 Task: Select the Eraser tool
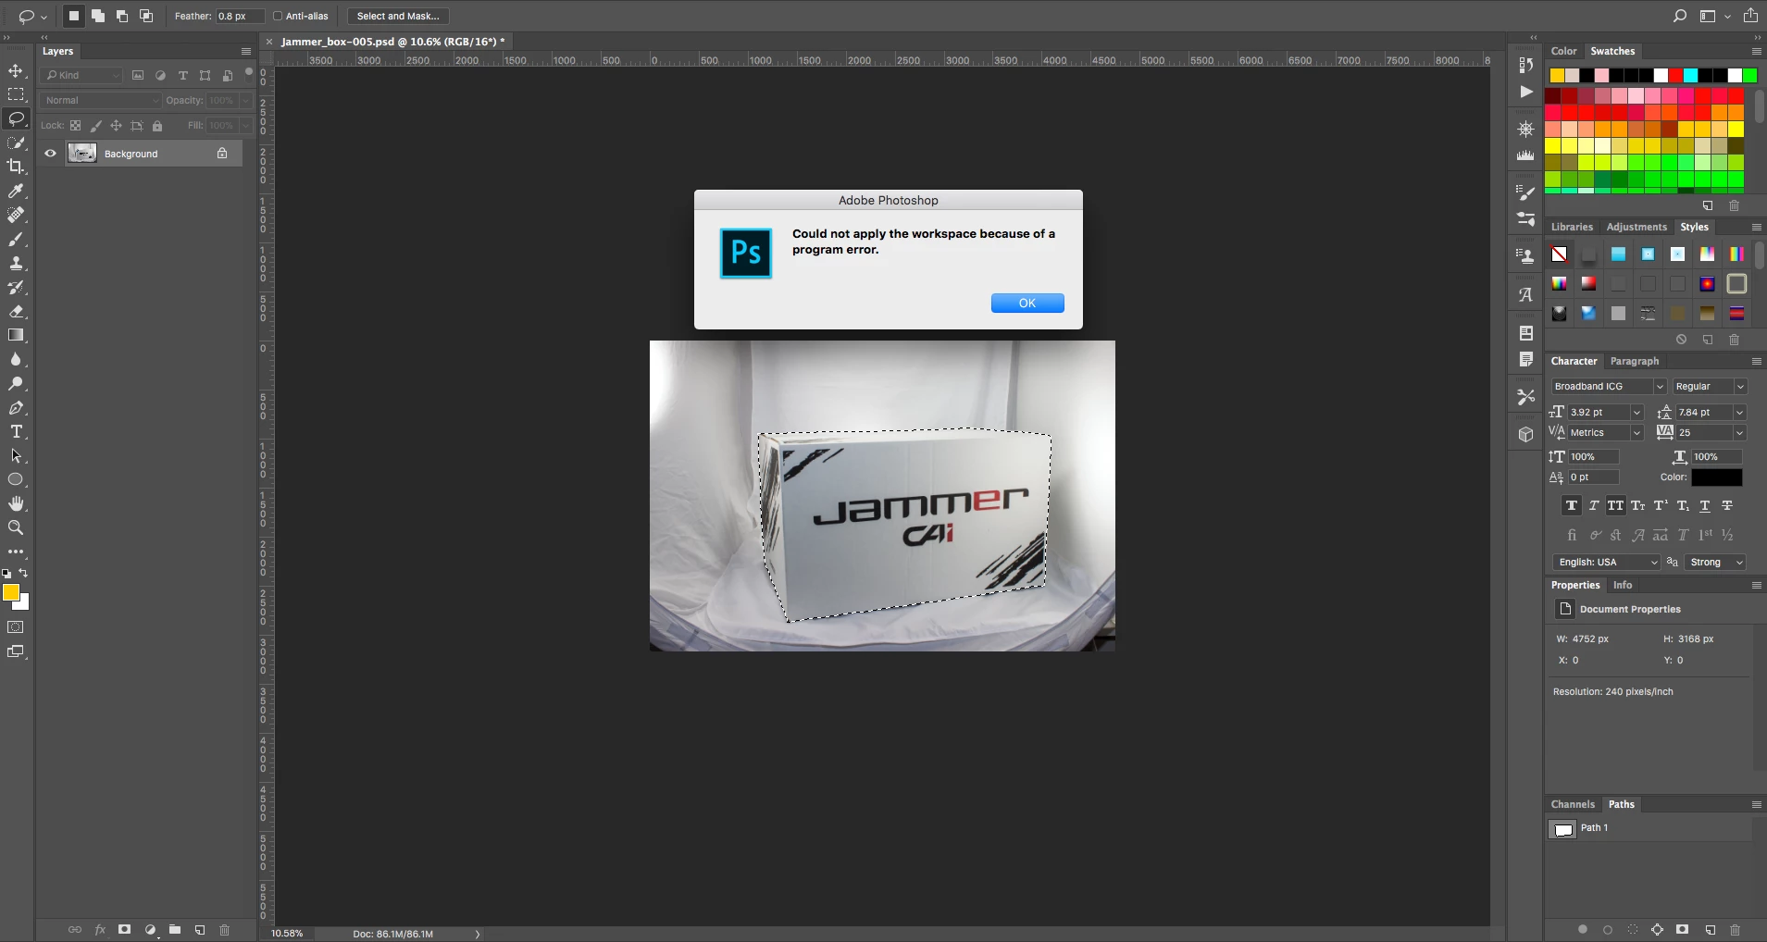(x=16, y=311)
